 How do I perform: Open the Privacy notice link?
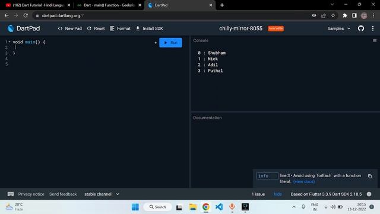pos(31,194)
